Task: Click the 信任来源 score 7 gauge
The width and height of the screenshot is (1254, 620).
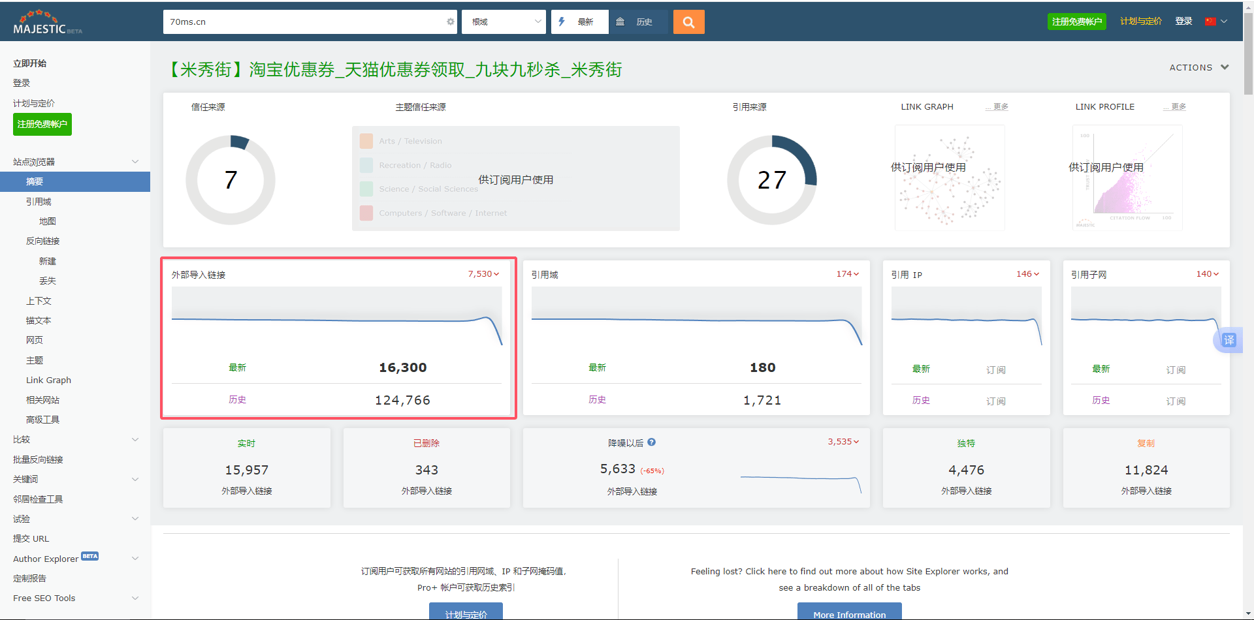Action: tap(231, 180)
